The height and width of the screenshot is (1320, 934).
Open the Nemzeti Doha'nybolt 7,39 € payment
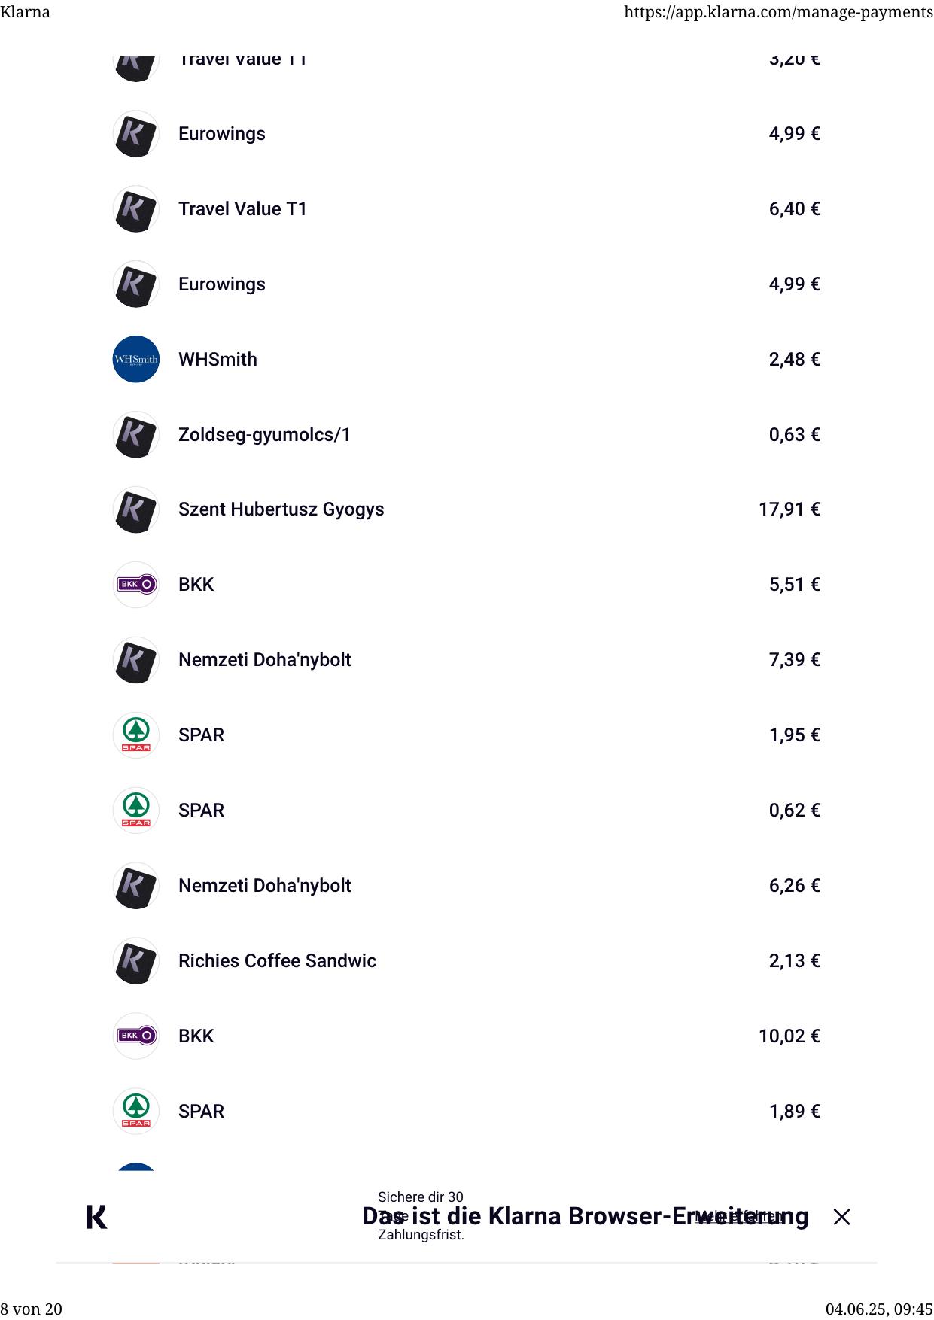264,660
